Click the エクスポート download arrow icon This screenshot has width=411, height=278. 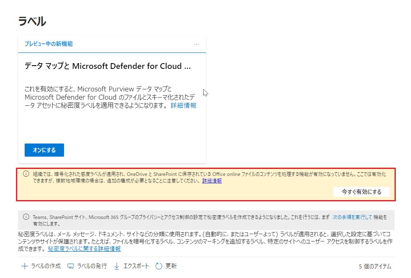(117, 266)
